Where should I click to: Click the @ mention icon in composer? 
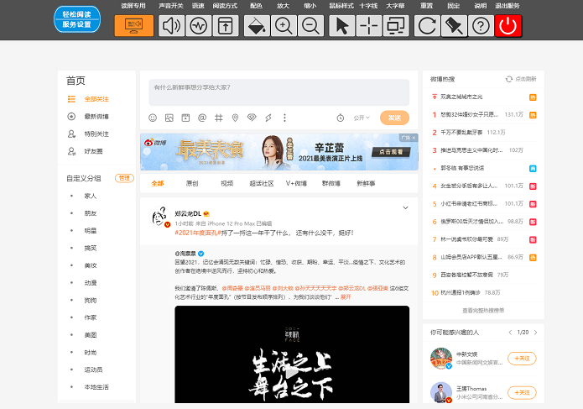coord(202,118)
